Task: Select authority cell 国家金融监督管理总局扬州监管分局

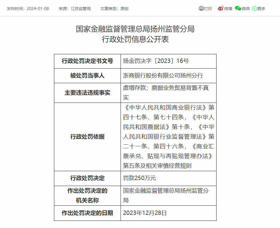Action: (x=169, y=196)
